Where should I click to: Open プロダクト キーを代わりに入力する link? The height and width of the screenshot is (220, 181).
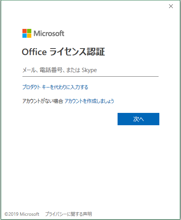point(55,87)
